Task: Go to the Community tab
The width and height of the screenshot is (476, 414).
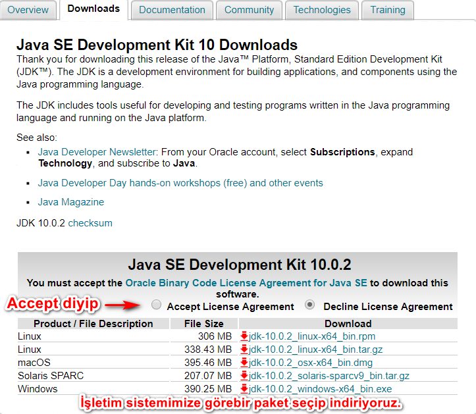Action: [249, 10]
